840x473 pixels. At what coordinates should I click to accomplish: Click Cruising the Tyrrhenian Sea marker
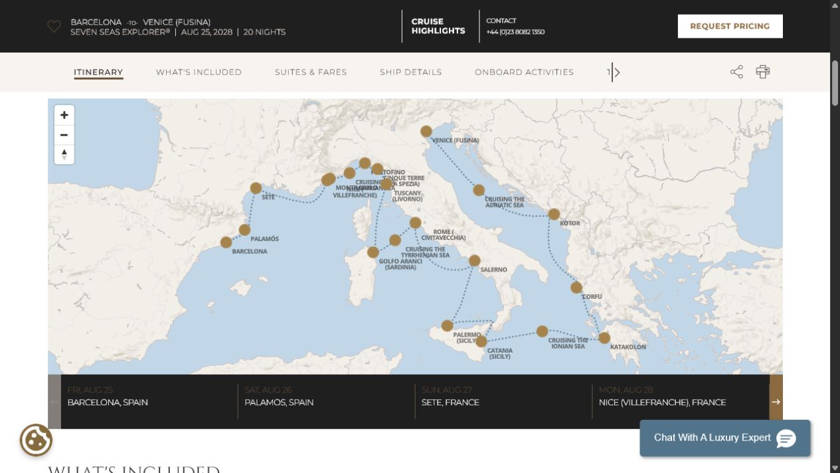pyautogui.click(x=395, y=240)
